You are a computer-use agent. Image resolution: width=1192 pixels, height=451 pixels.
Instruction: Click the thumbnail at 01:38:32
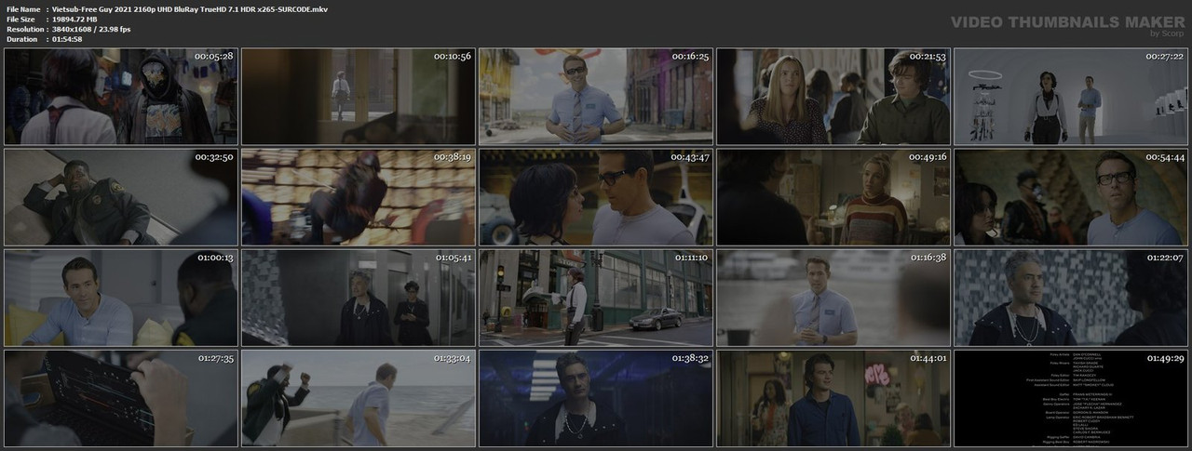[596, 398]
